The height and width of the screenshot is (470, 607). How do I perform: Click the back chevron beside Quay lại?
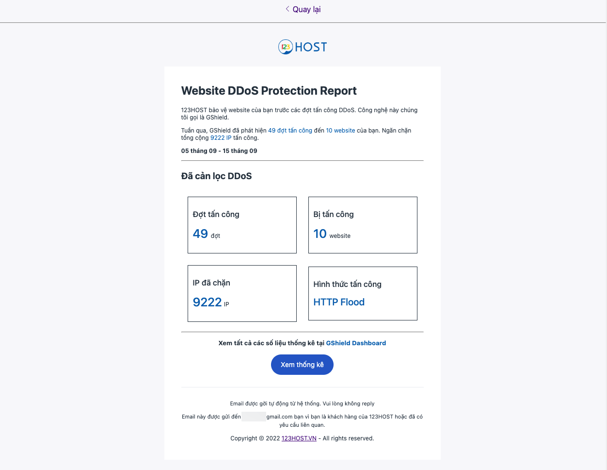tap(287, 9)
